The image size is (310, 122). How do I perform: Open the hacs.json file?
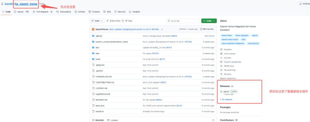pos(100,106)
